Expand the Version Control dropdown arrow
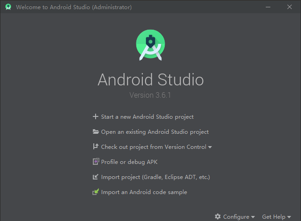301x221 pixels. [x=210, y=147]
